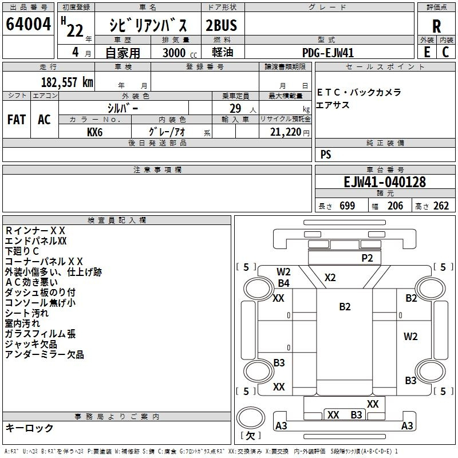Click the X2 windshield mark on the diagram
This screenshot has height=458, width=458.
[330, 278]
